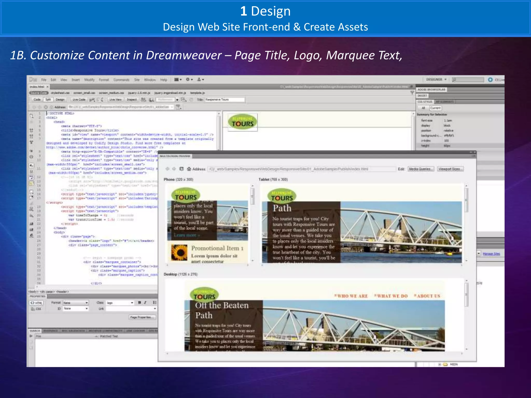Open the Format dropdown in Properties

click(75, 303)
